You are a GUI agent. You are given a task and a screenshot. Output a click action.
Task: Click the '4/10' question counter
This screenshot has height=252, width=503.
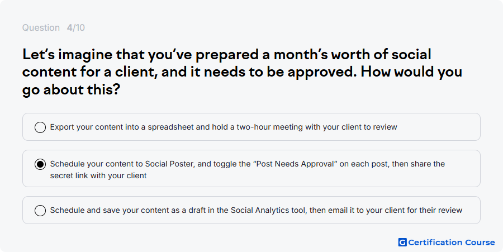click(x=76, y=27)
